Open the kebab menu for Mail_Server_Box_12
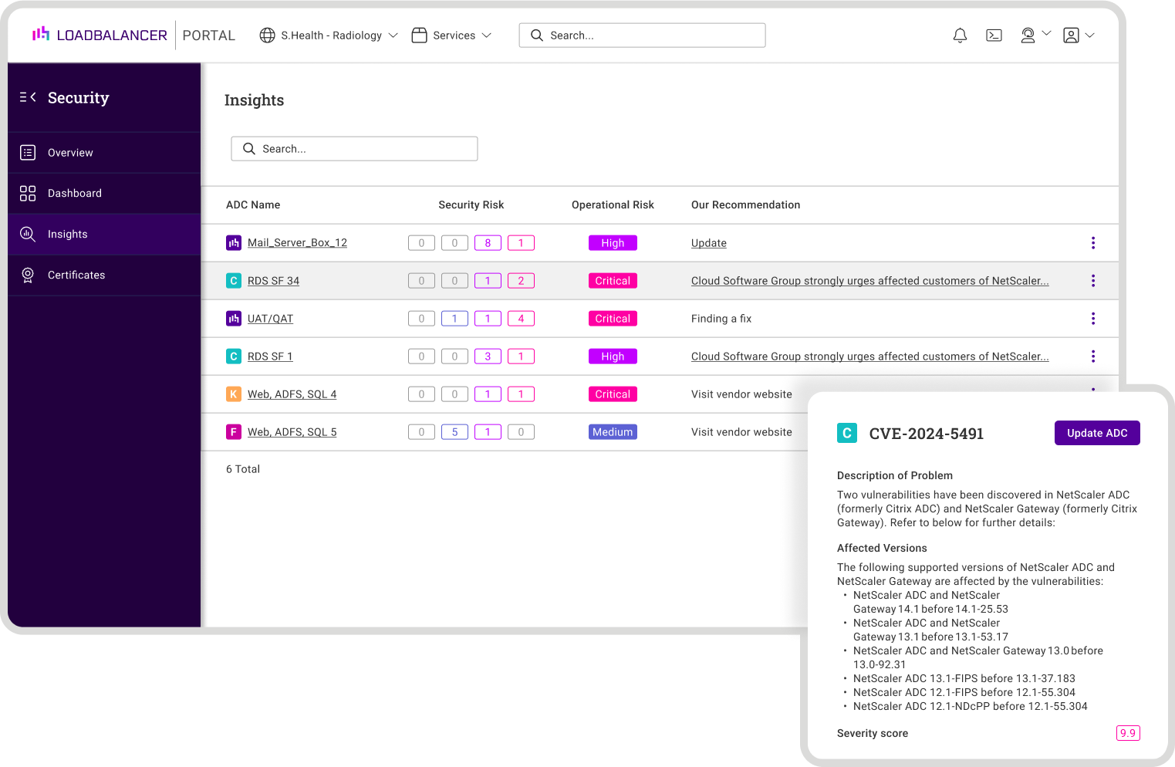 tap(1093, 243)
